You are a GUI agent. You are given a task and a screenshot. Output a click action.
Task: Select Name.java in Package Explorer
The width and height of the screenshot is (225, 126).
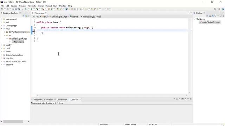coord(18,42)
